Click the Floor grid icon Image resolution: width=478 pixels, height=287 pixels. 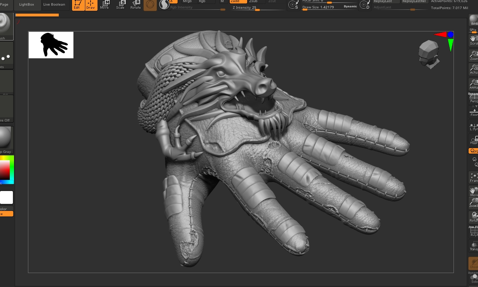tap(474, 112)
